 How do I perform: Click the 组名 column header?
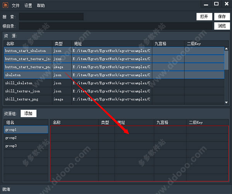(26, 122)
